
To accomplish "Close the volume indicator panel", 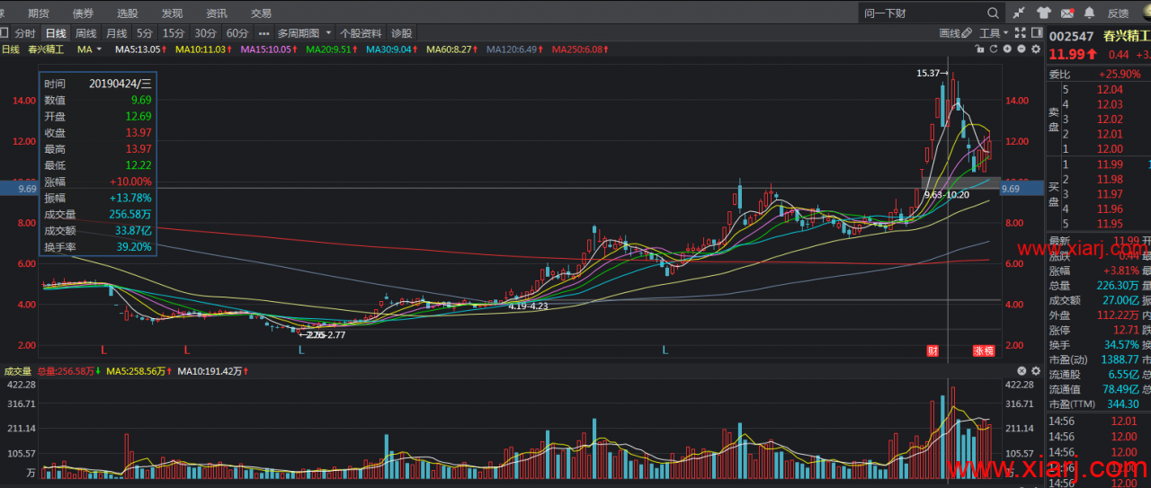I will tap(1022, 370).
